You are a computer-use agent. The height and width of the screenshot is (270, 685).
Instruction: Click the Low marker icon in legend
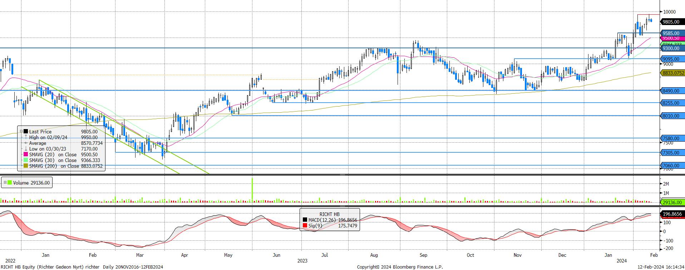pyautogui.click(x=26, y=149)
